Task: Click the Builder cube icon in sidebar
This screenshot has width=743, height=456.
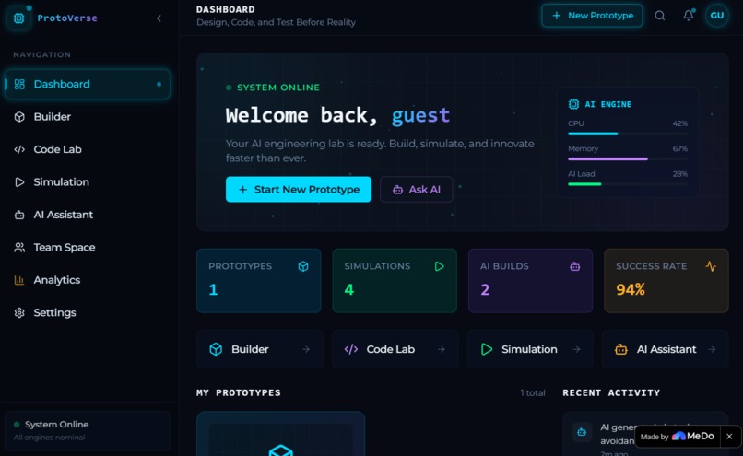Action: tap(19, 117)
